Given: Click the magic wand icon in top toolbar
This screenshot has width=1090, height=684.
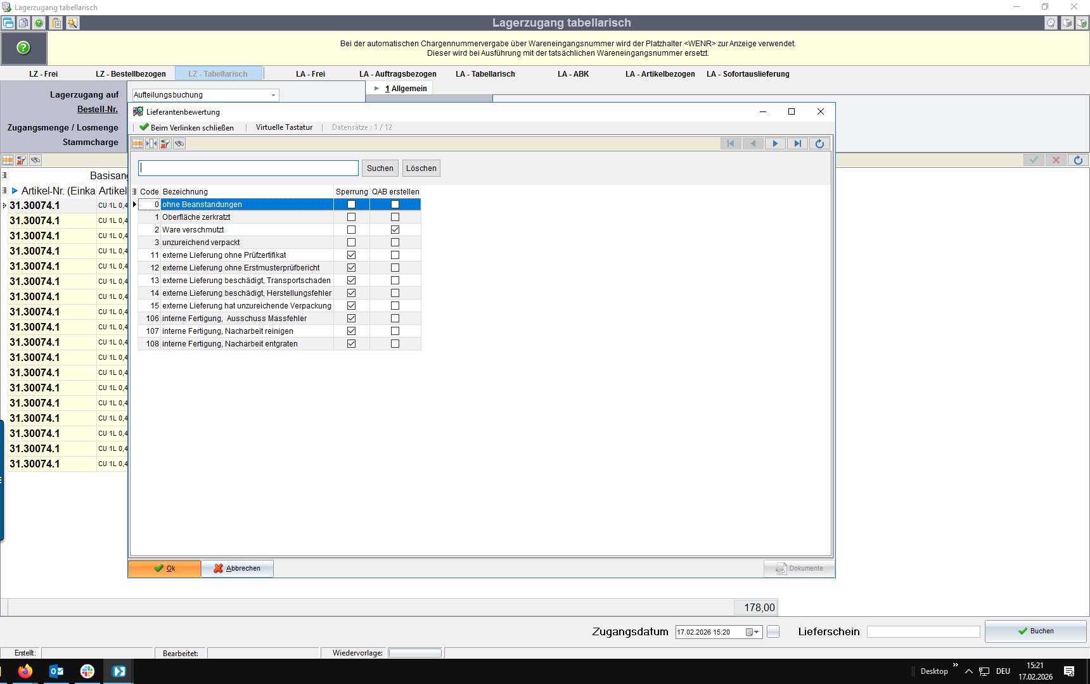Looking at the screenshot, I should [x=73, y=23].
